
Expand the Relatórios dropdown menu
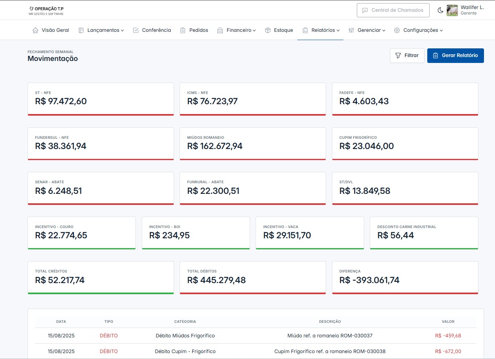click(338, 30)
